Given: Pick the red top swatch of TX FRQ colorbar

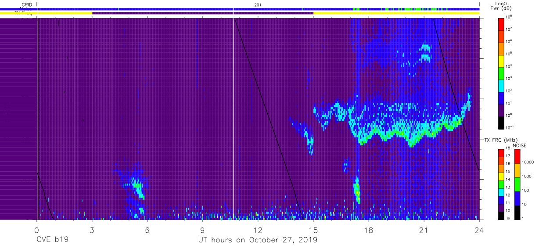Looking at the screenshot, I should (x=501, y=153).
